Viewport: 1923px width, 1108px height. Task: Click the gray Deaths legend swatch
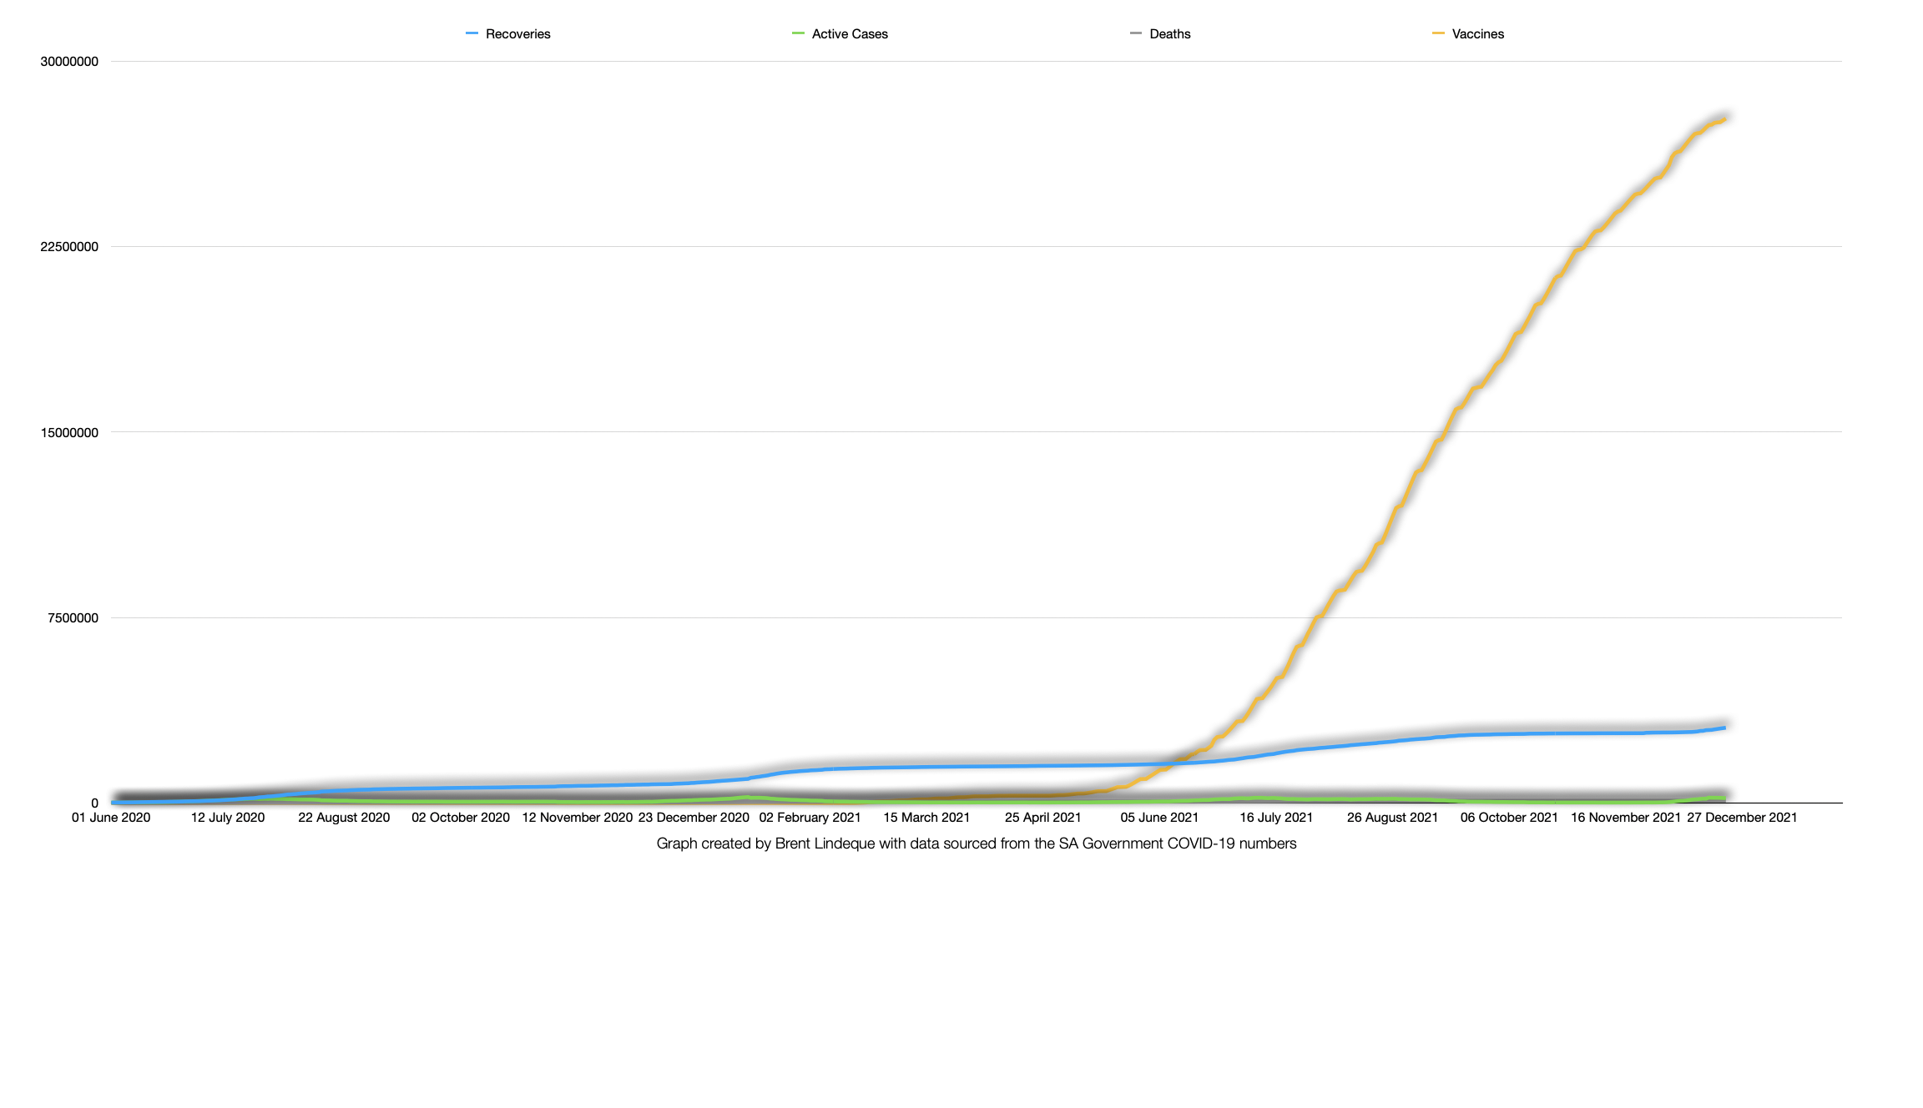point(1135,33)
